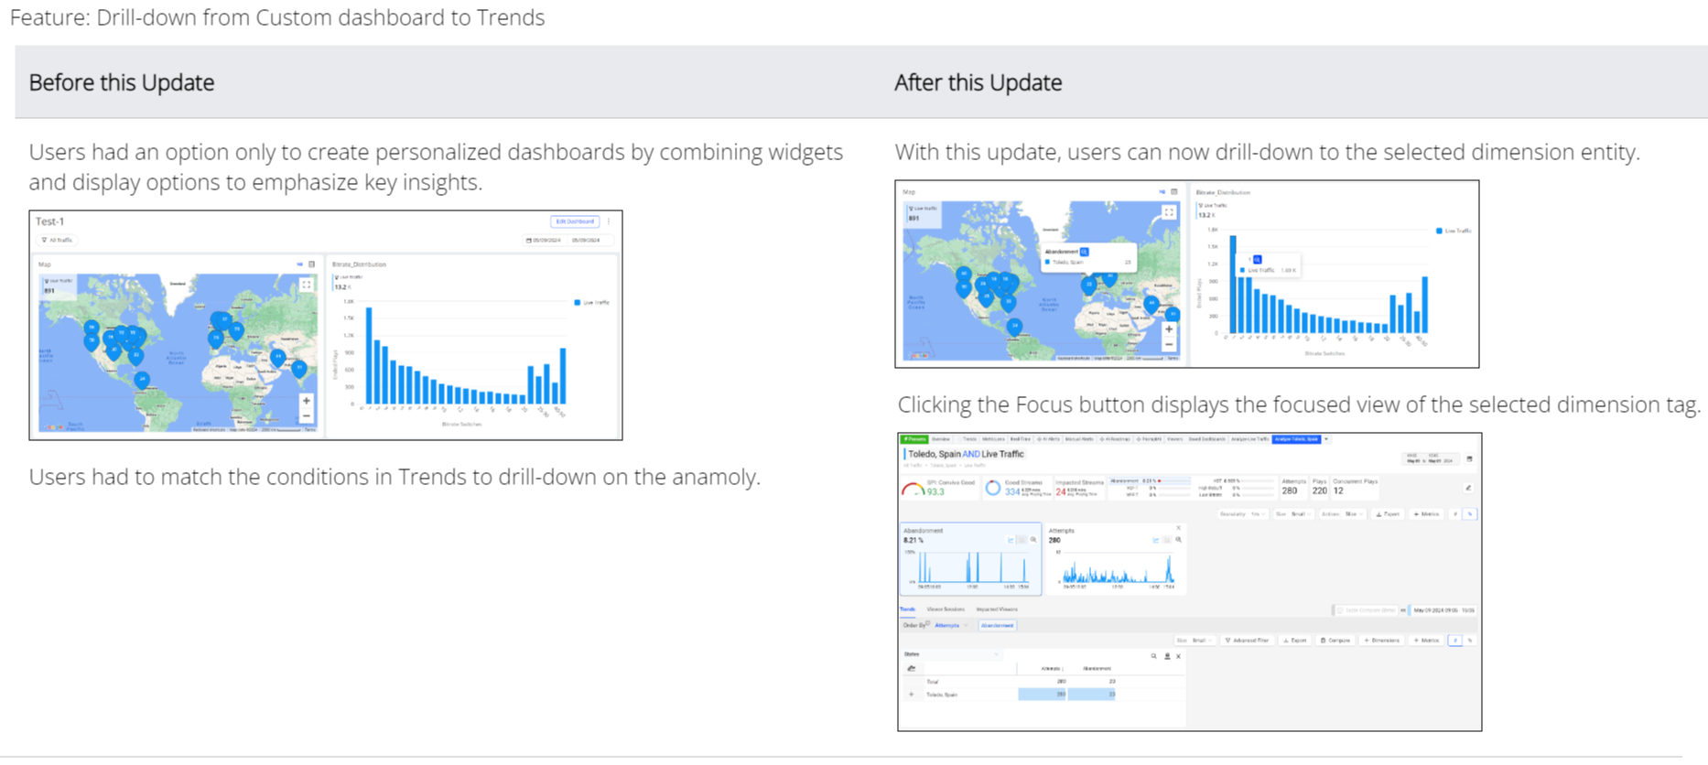Select the Analyze Toledo, Spain tab
The image size is (1708, 765).
[1296, 439]
